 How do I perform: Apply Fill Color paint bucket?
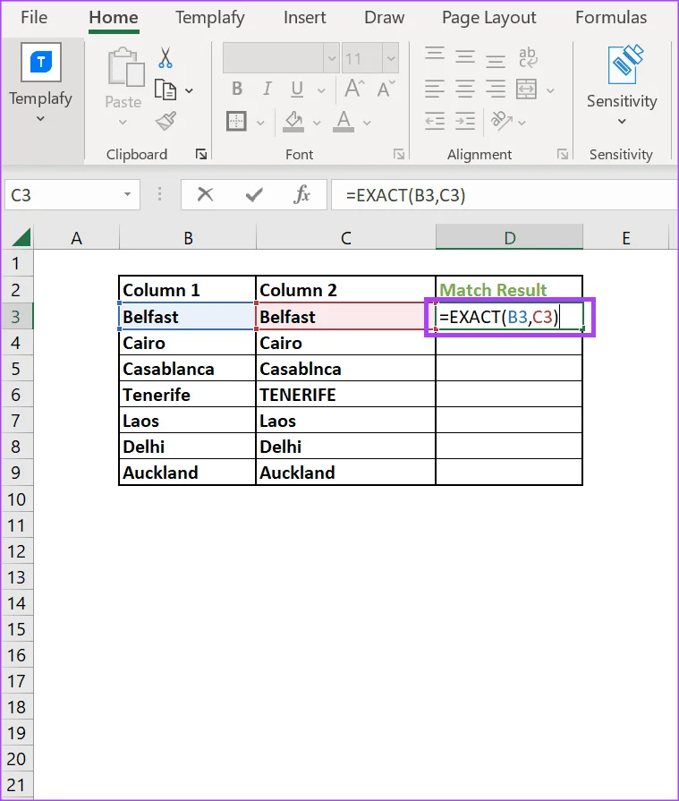[293, 122]
